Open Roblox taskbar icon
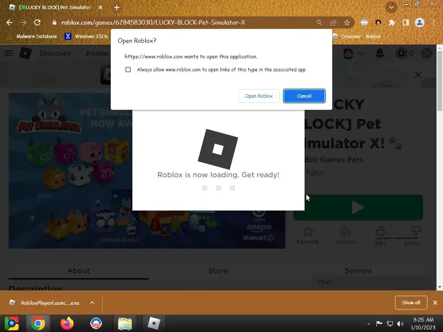 (154, 323)
